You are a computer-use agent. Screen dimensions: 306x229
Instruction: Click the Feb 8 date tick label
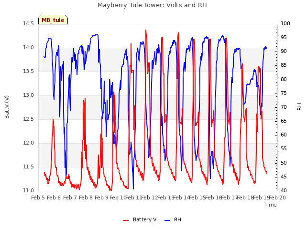(86, 198)
